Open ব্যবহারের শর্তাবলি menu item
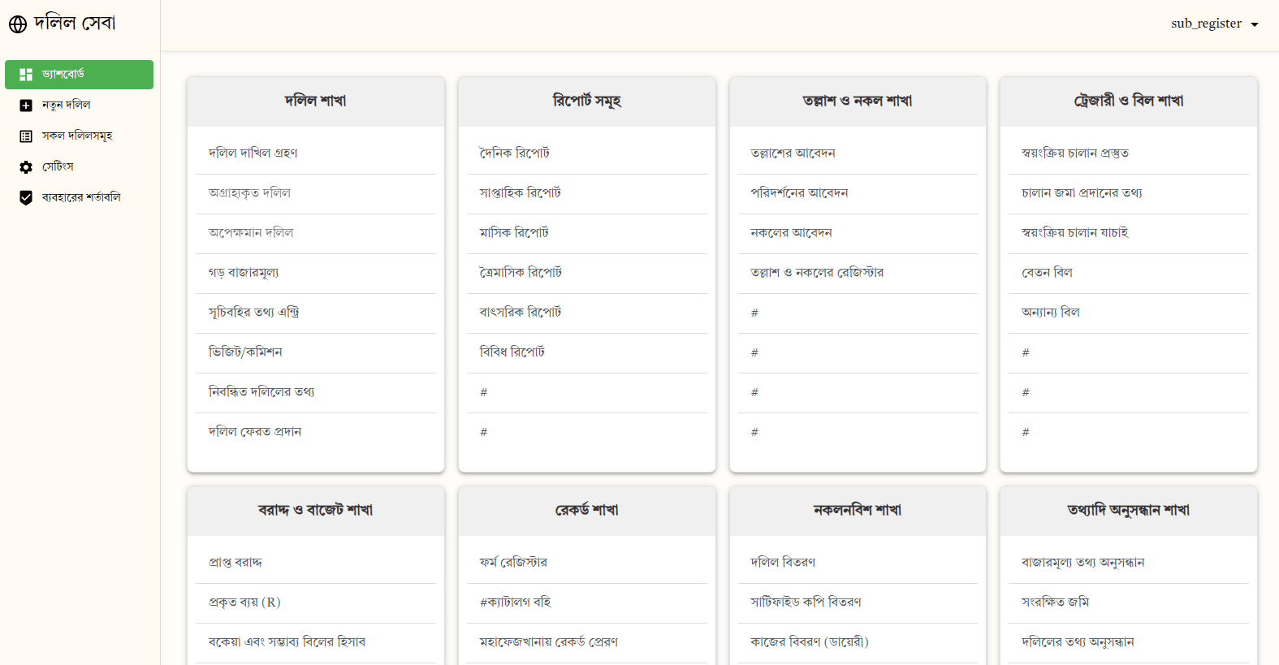The width and height of the screenshot is (1279, 665). pyautogui.click(x=79, y=198)
